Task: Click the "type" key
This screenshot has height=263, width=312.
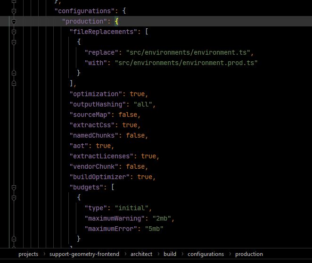Action: pos(96,208)
